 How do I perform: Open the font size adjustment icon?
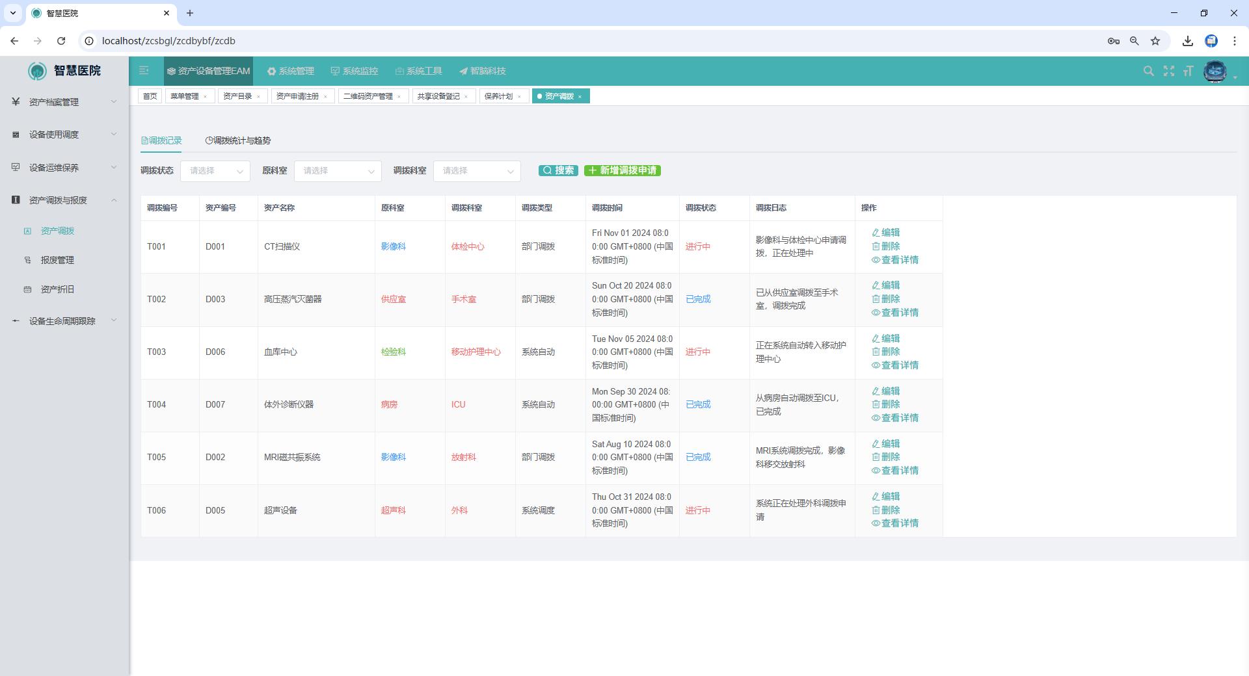(1188, 71)
